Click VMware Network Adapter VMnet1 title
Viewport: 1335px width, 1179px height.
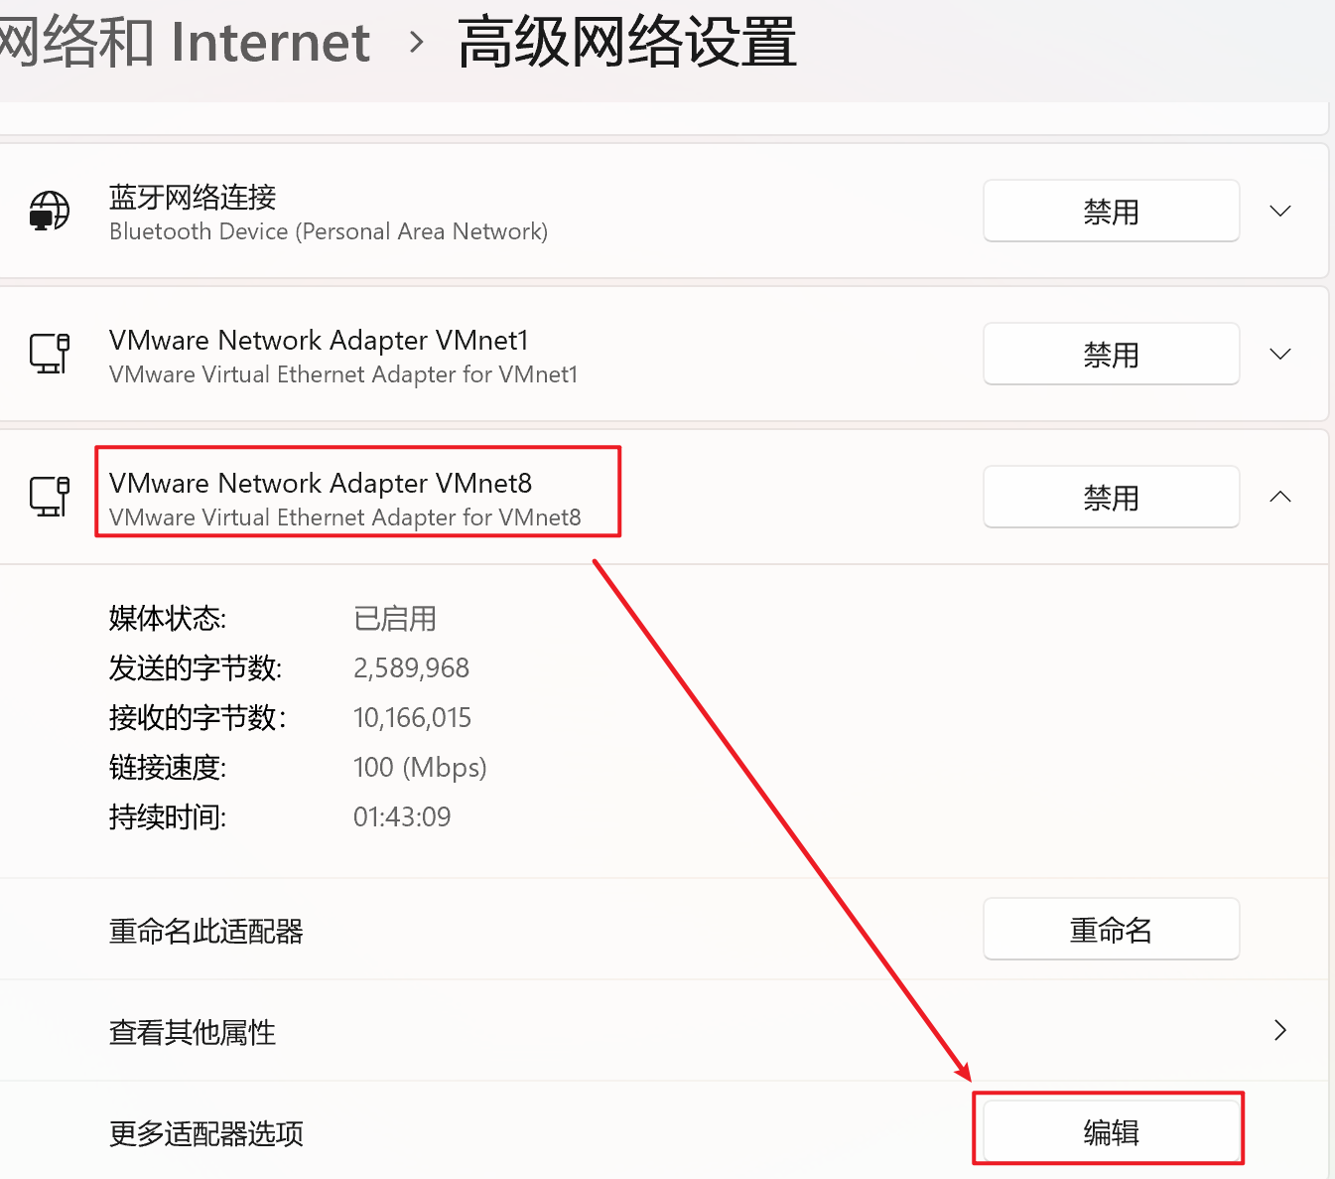[x=319, y=340]
